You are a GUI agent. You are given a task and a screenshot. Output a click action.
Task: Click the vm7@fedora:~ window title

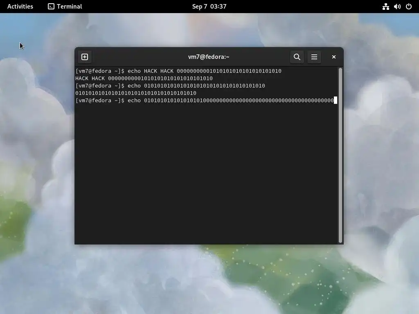tap(209, 57)
